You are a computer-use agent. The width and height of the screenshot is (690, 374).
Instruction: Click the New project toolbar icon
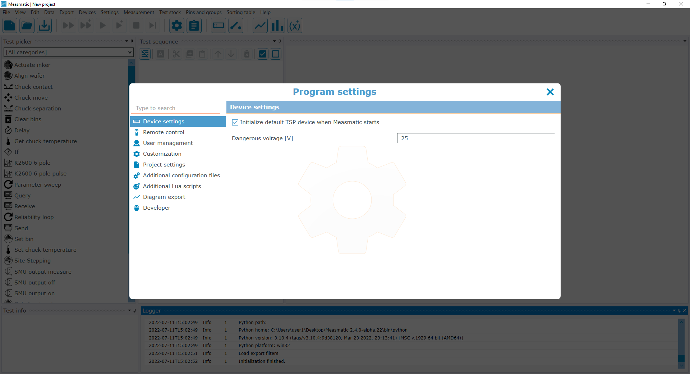pos(10,26)
